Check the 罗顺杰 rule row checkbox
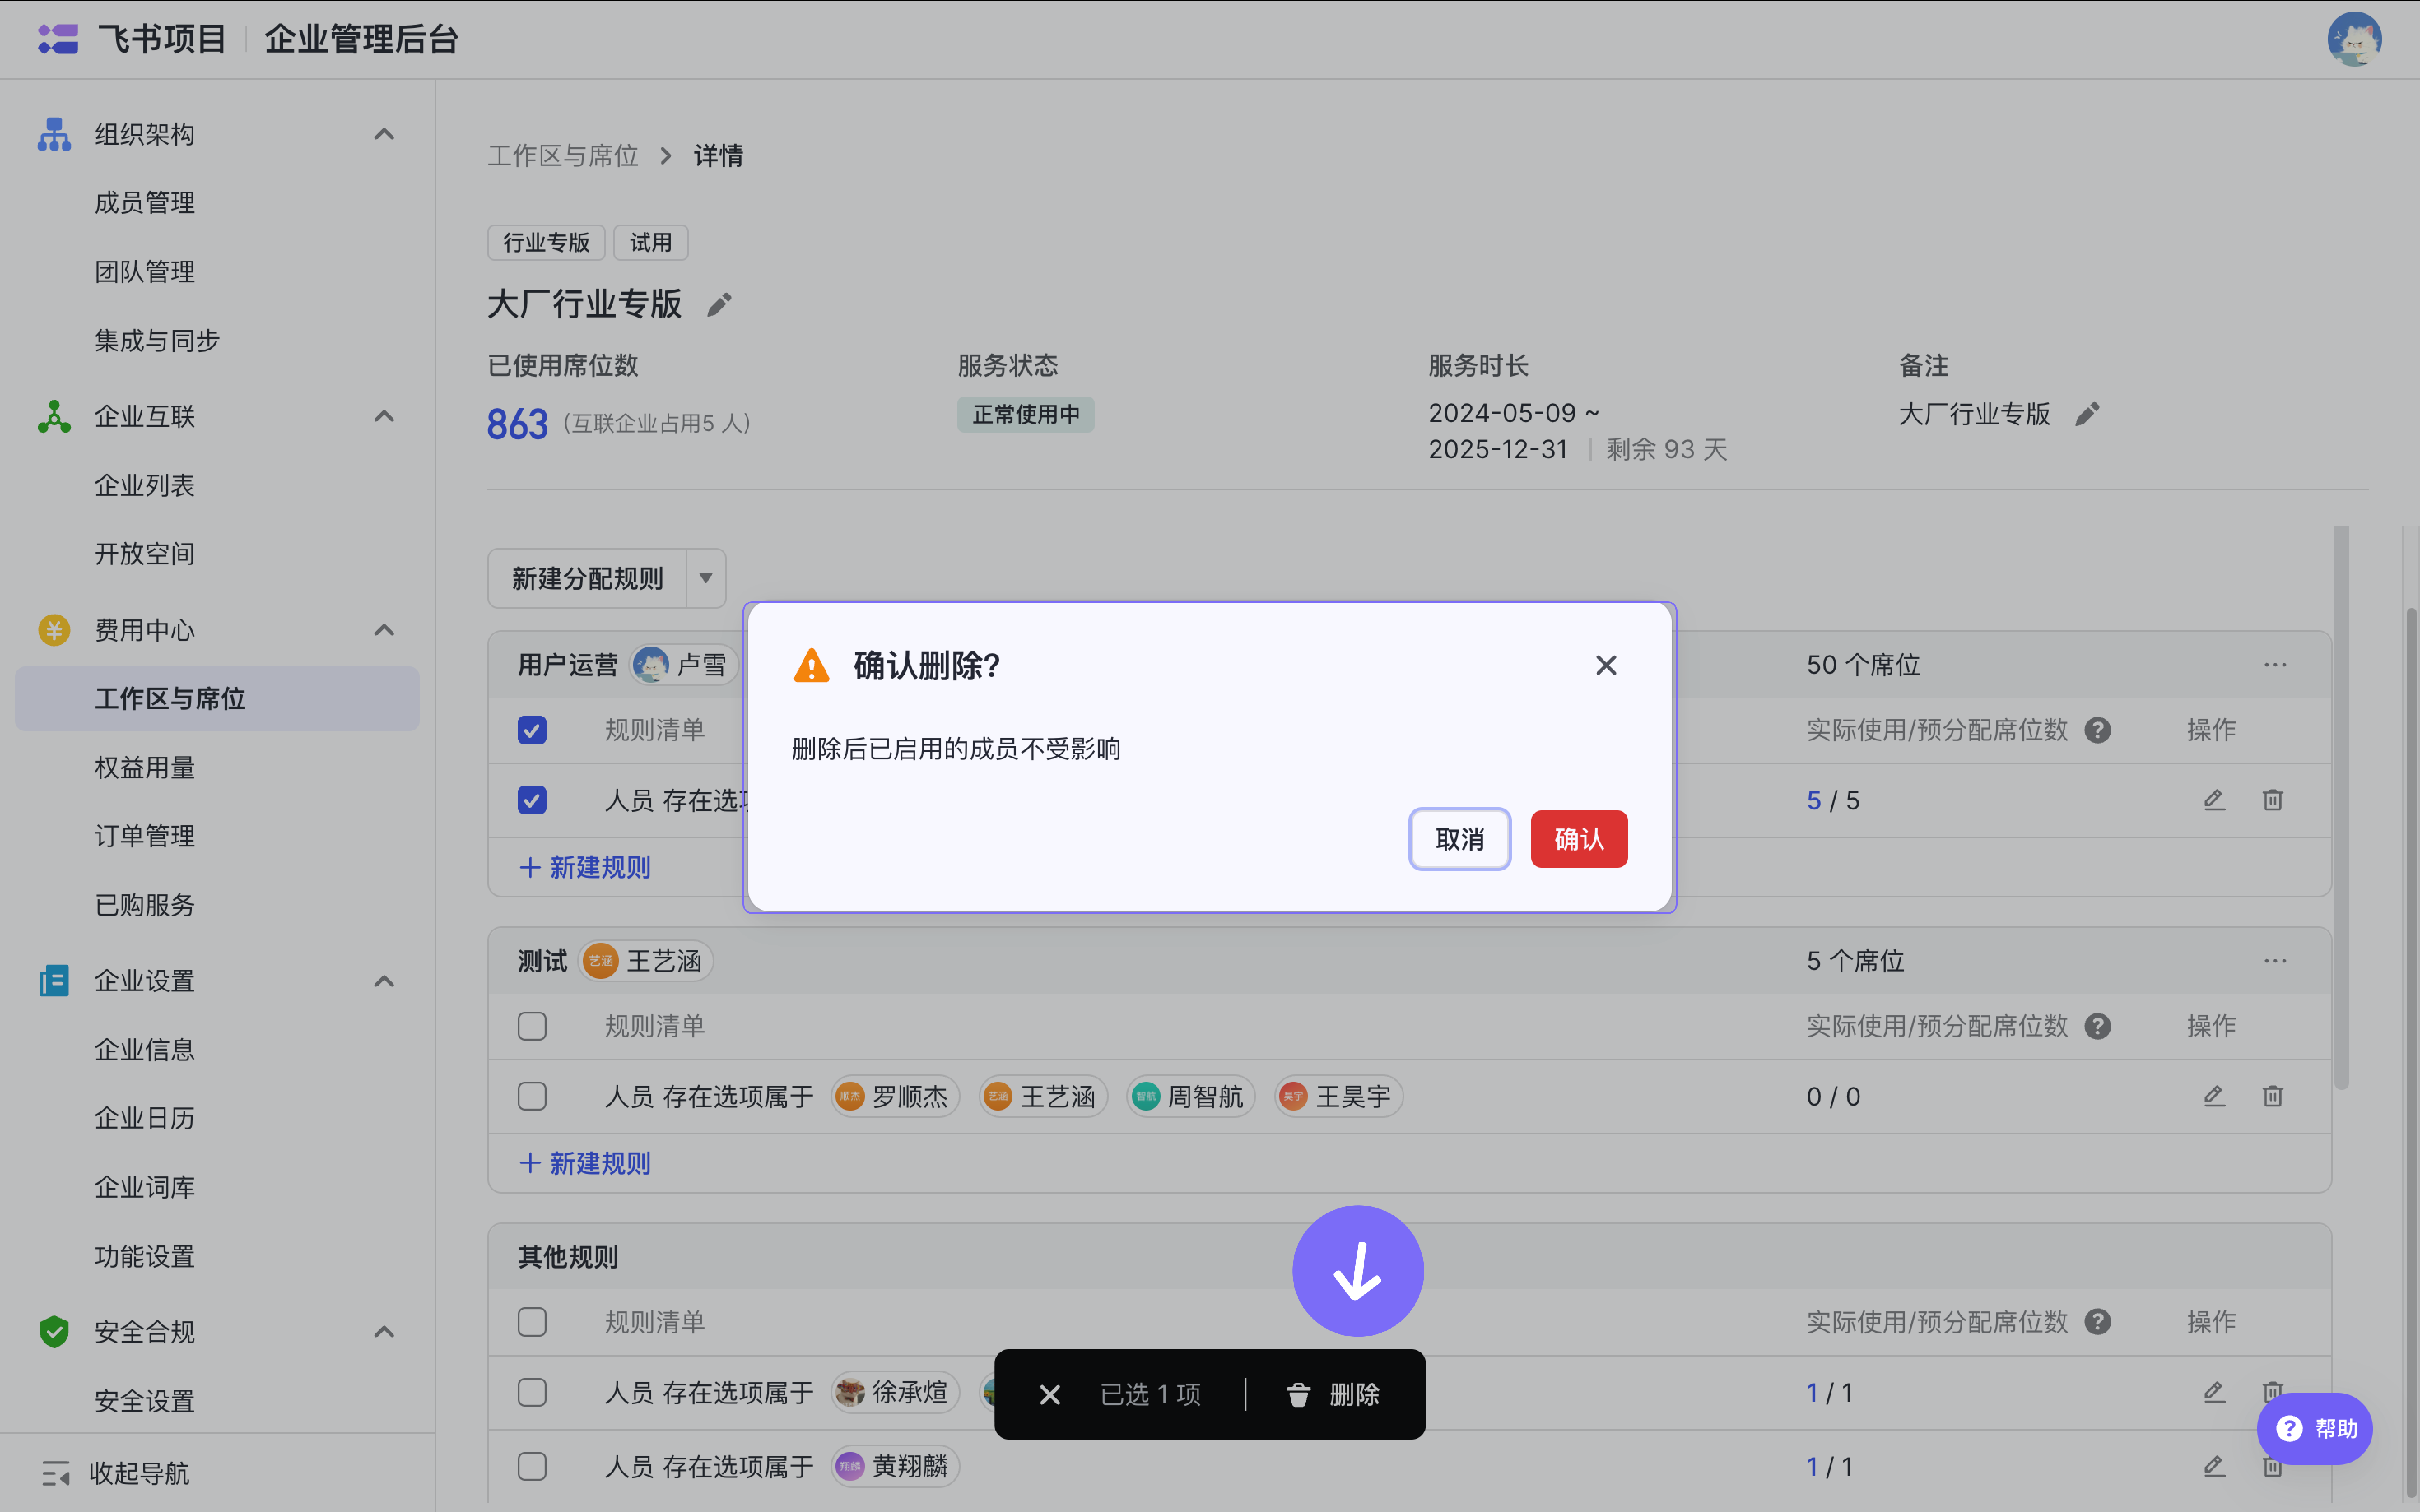The image size is (2420, 1512). point(532,1096)
